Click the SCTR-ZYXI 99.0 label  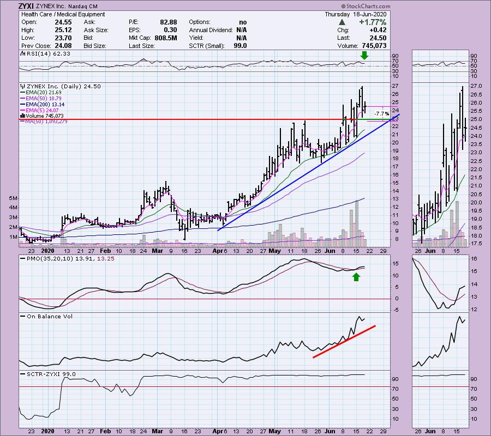pyautogui.click(x=51, y=374)
